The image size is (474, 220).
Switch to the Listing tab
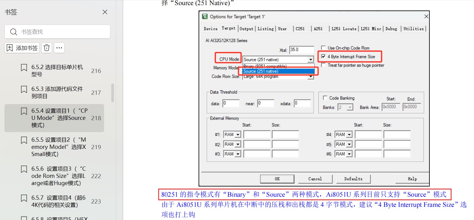click(x=266, y=29)
